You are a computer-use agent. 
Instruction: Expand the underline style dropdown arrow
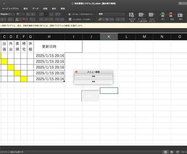point(6,19)
